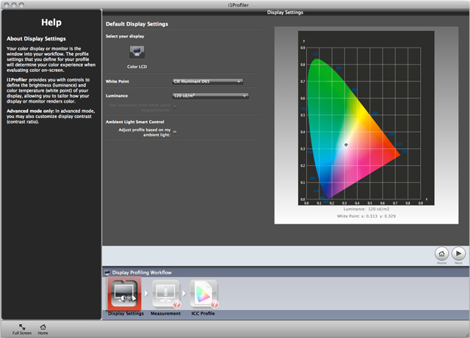The image size is (470, 338).
Task: Select the Color LCD display icon
Action: 137,52
